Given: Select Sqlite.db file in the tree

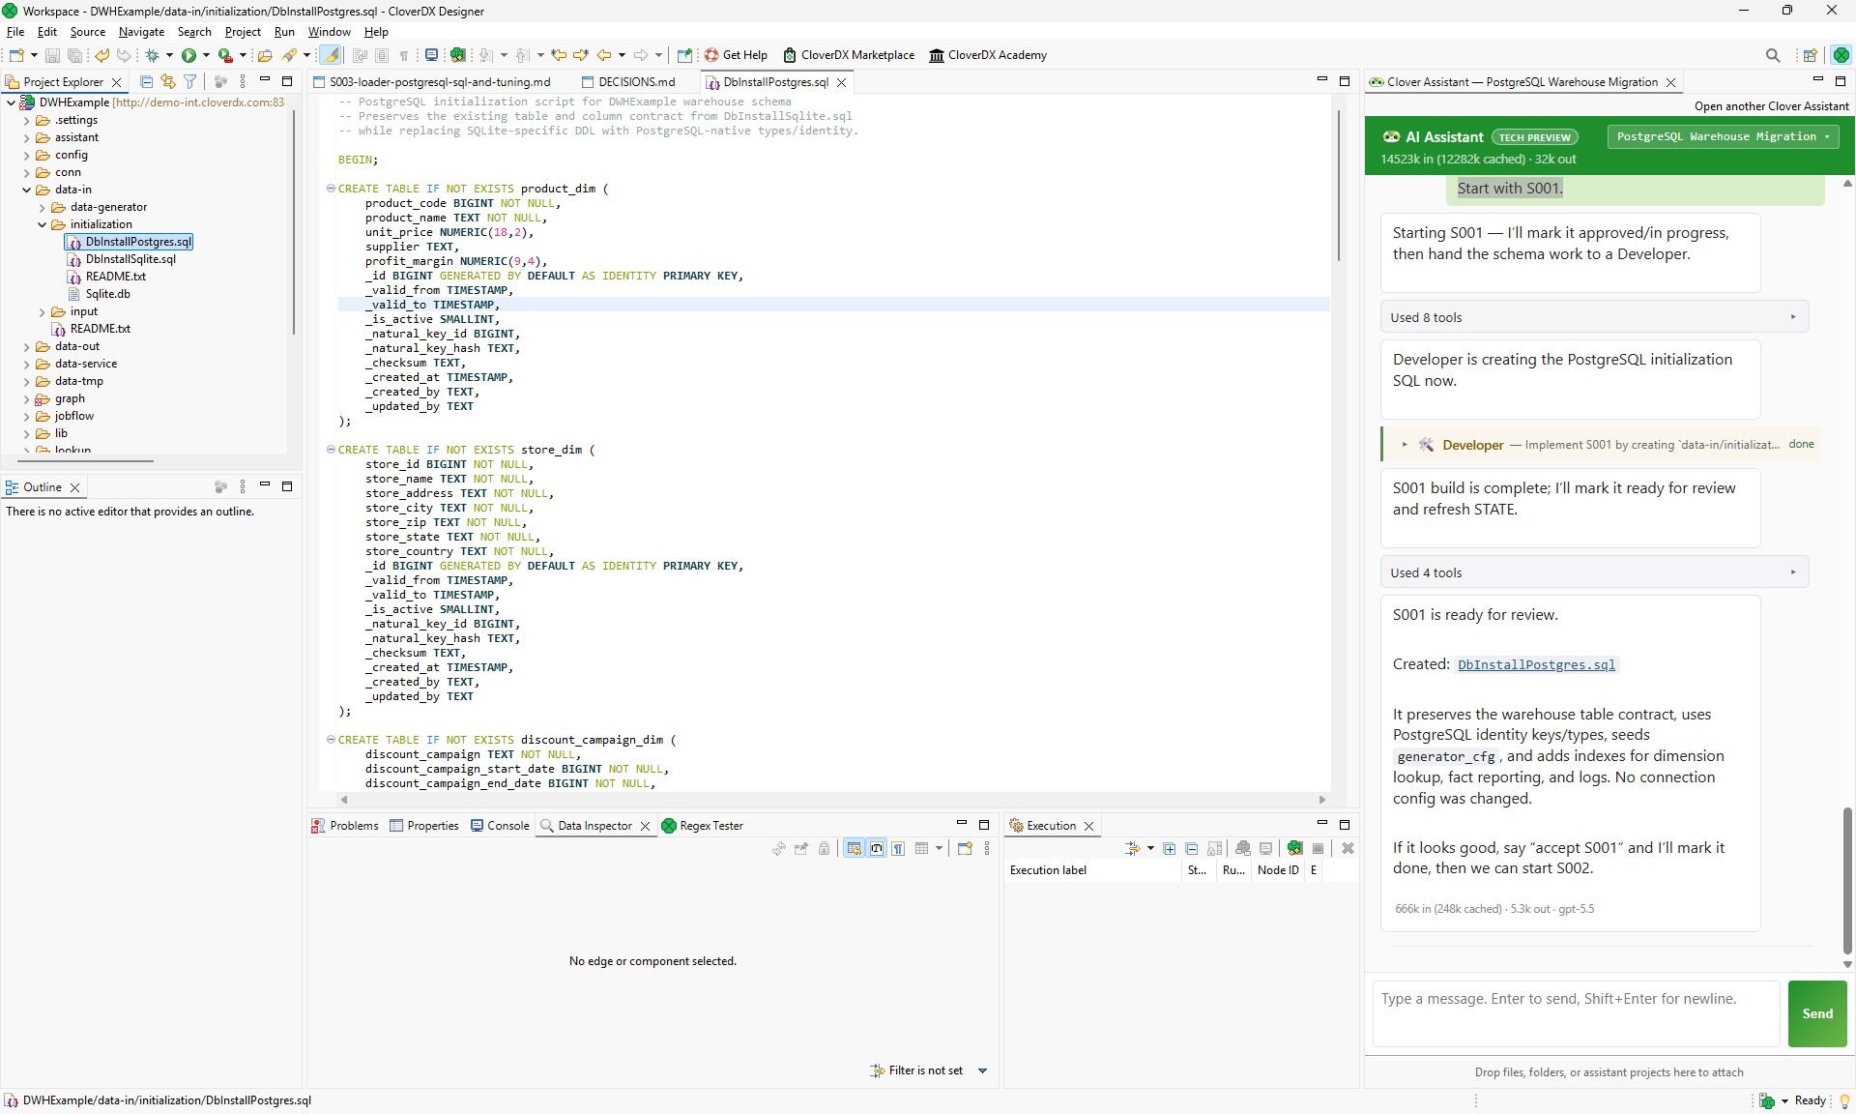Looking at the screenshot, I should tap(107, 294).
